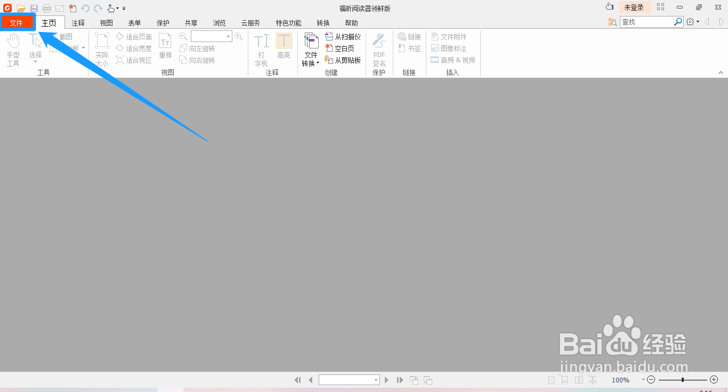The width and height of the screenshot is (728, 392).
Task: Open the 打字机 typewriter tool
Action: [261, 48]
